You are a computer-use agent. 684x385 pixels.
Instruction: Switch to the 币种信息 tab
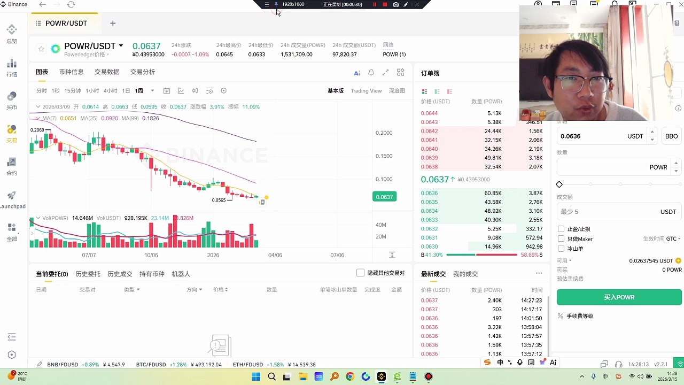pos(71,72)
